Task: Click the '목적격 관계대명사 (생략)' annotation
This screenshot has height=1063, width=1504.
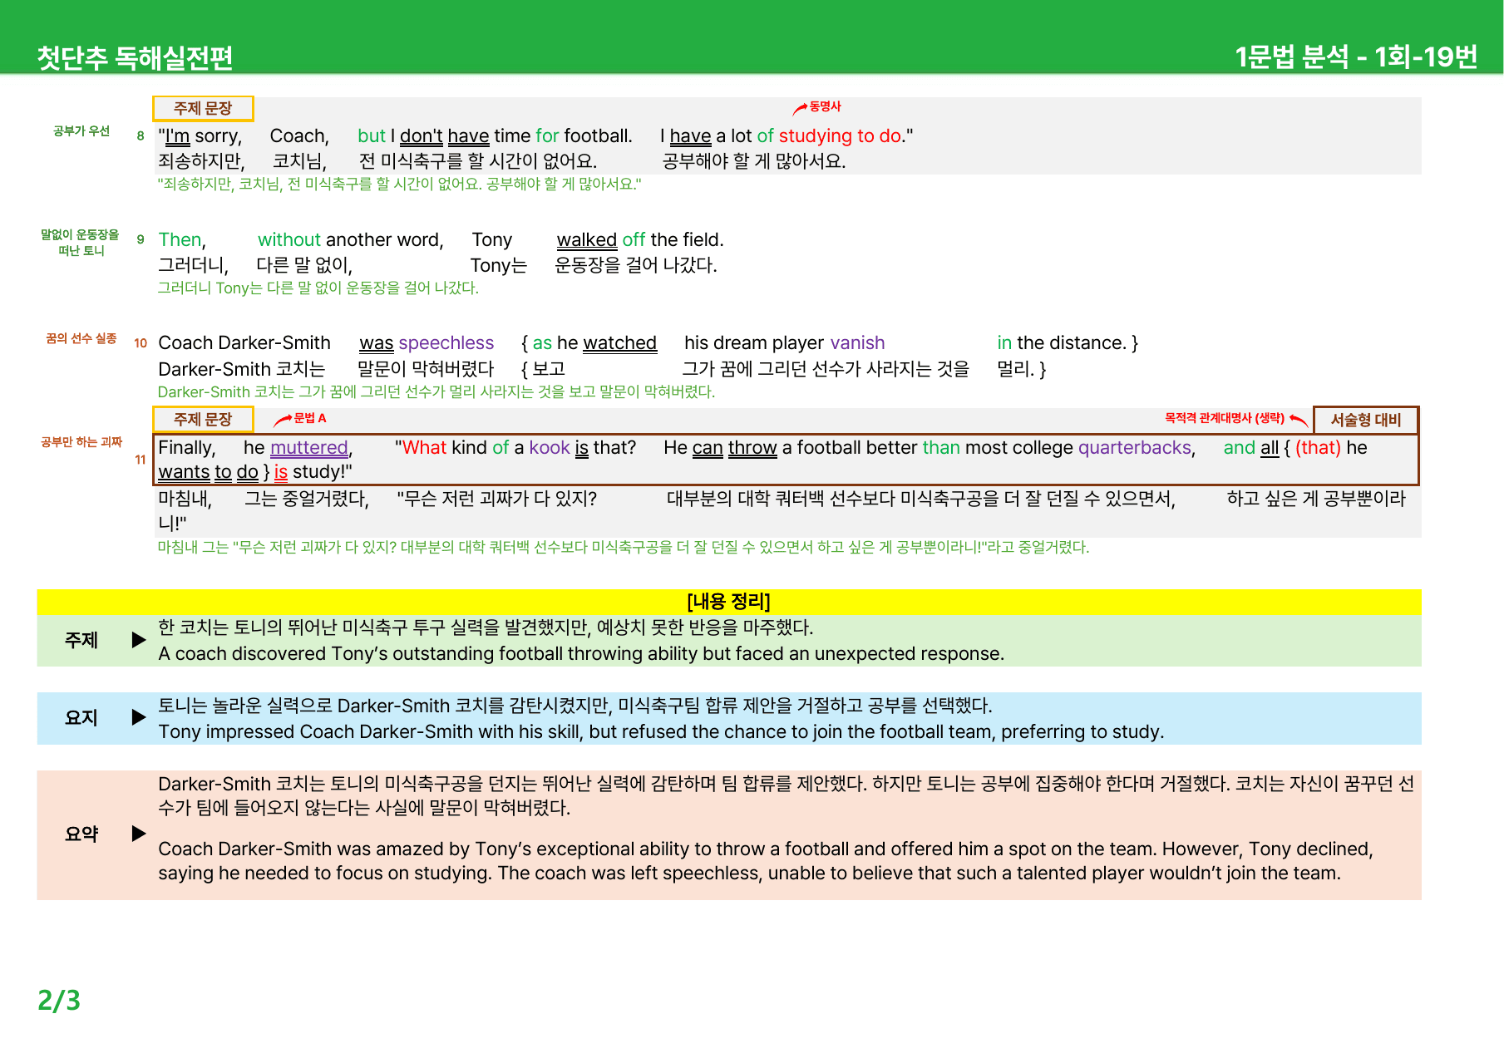Action: click(x=1224, y=418)
